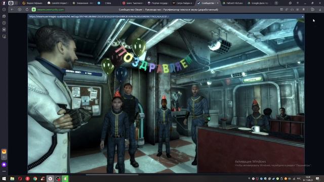Viewport: 324px width, 182px height.
Task: Open the browser profile icon in top-left corner
Action: 4,3
